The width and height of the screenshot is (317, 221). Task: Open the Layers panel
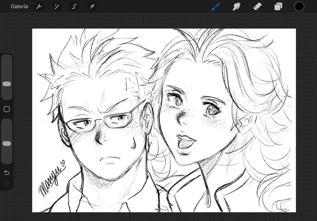[x=278, y=7]
